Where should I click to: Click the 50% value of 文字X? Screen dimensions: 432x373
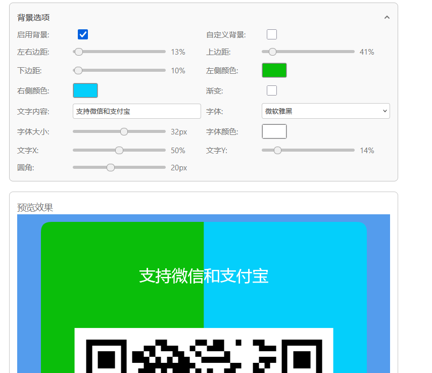(178, 151)
